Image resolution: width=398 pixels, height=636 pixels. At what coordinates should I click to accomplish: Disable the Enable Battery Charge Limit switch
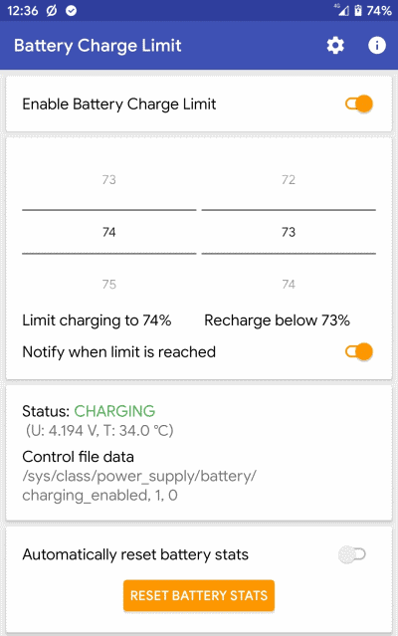pos(359,104)
